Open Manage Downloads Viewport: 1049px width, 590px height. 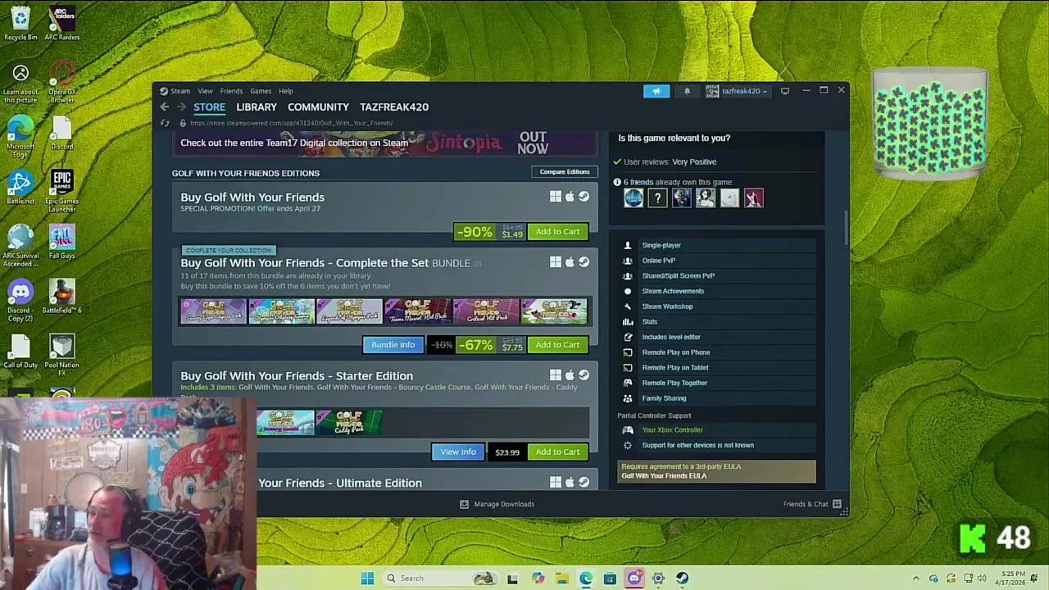497,504
